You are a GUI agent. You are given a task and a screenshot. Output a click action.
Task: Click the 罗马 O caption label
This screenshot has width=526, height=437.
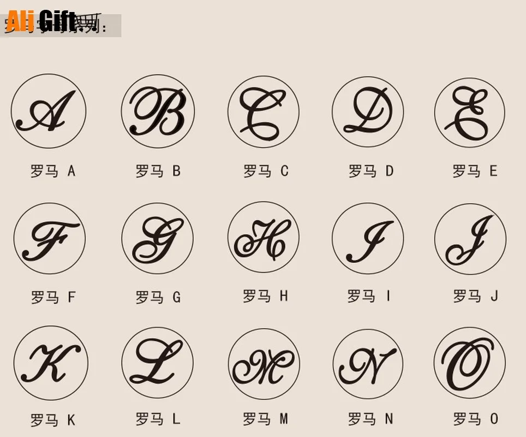[x=476, y=419]
